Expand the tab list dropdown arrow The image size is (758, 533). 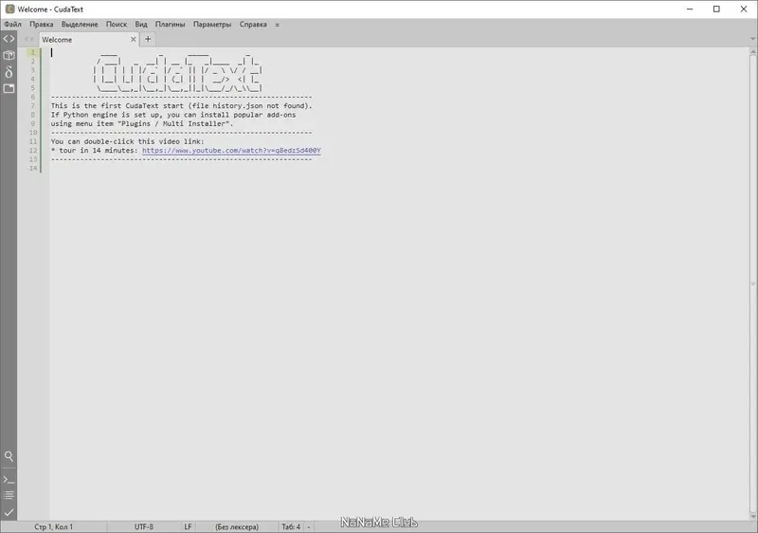point(752,39)
